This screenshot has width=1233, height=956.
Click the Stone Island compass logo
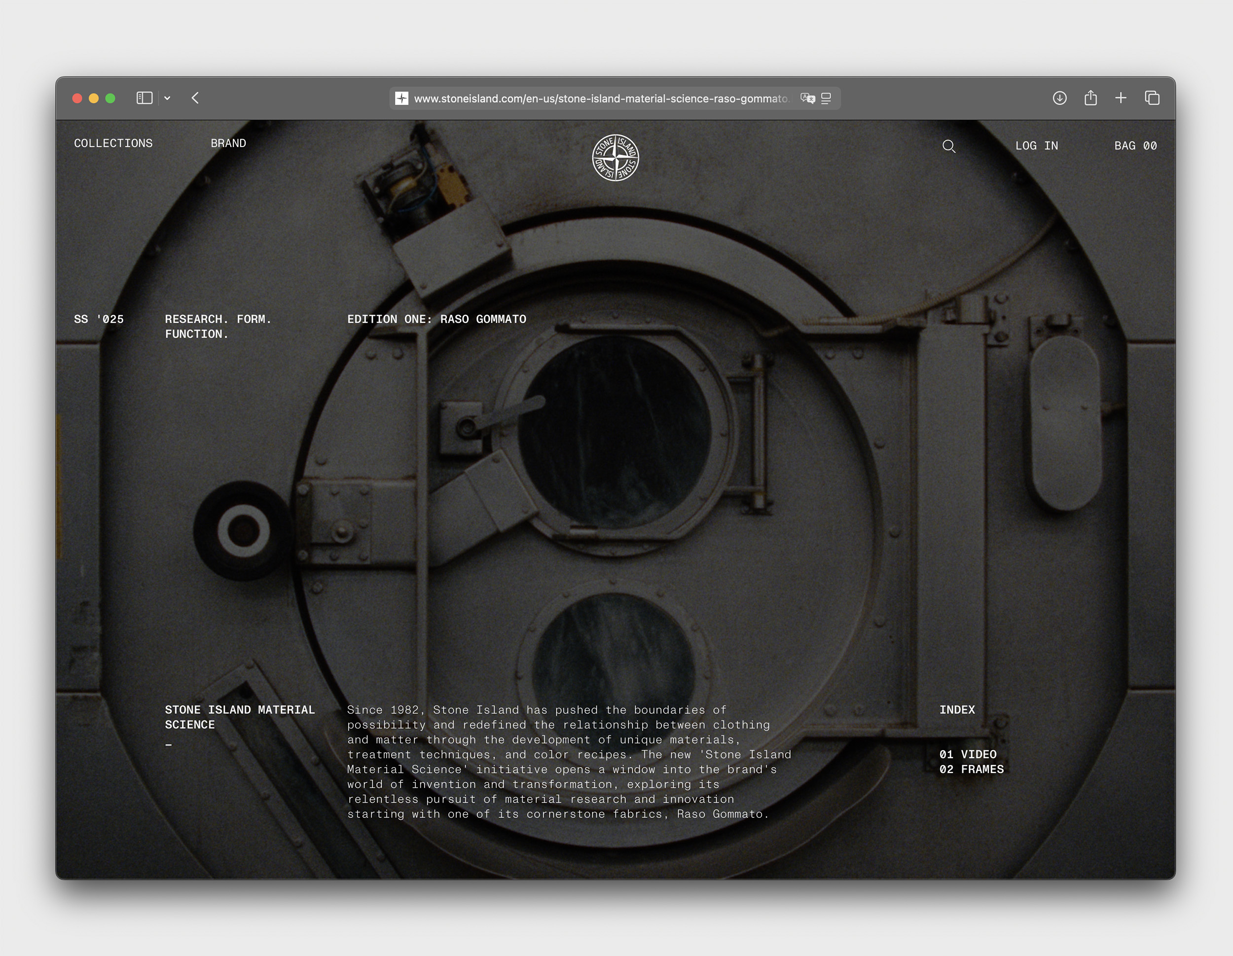pyautogui.click(x=616, y=157)
